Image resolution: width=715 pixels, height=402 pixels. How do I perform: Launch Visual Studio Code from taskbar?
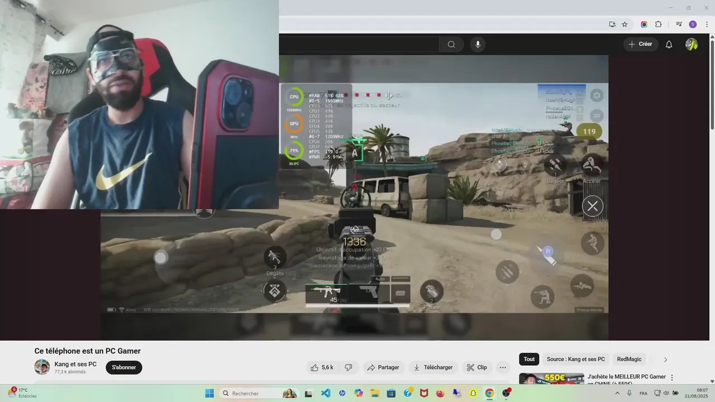tap(326, 393)
